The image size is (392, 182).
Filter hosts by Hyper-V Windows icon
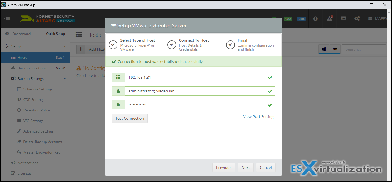click(324, 49)
